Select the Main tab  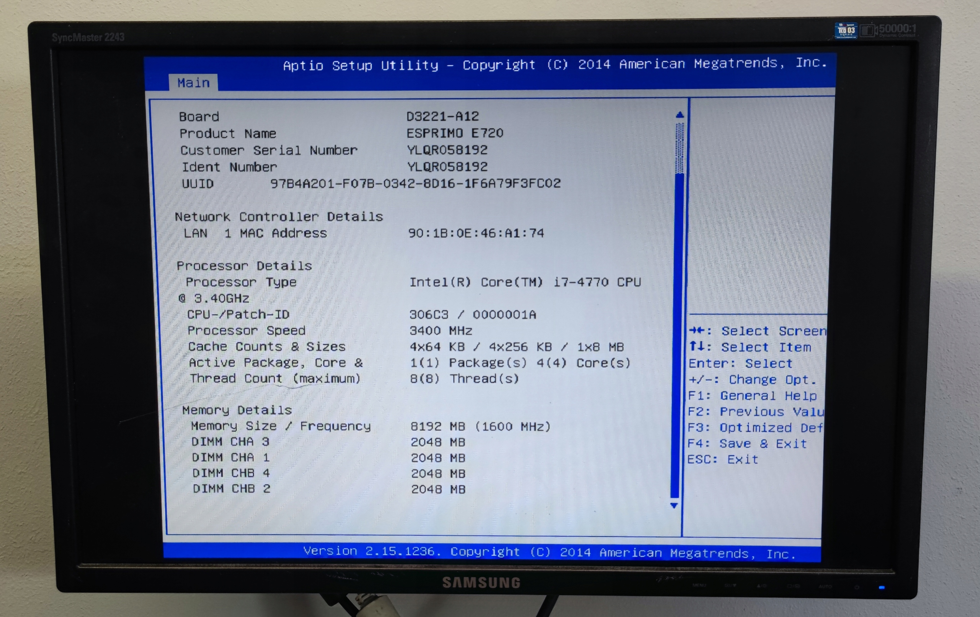[x=193, y=83]
